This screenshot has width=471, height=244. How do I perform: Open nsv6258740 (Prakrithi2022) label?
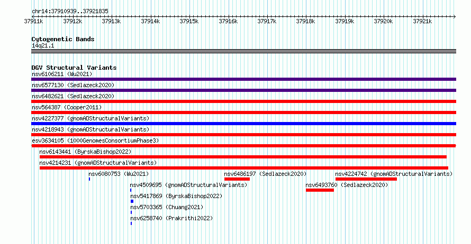[171, 218]
